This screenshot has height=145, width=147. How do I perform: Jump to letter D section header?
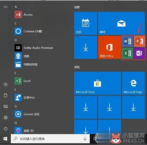point(16,40)
